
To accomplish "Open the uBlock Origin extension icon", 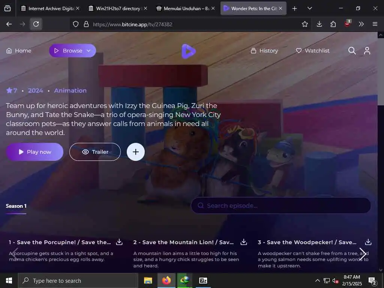I will point(347,24).
